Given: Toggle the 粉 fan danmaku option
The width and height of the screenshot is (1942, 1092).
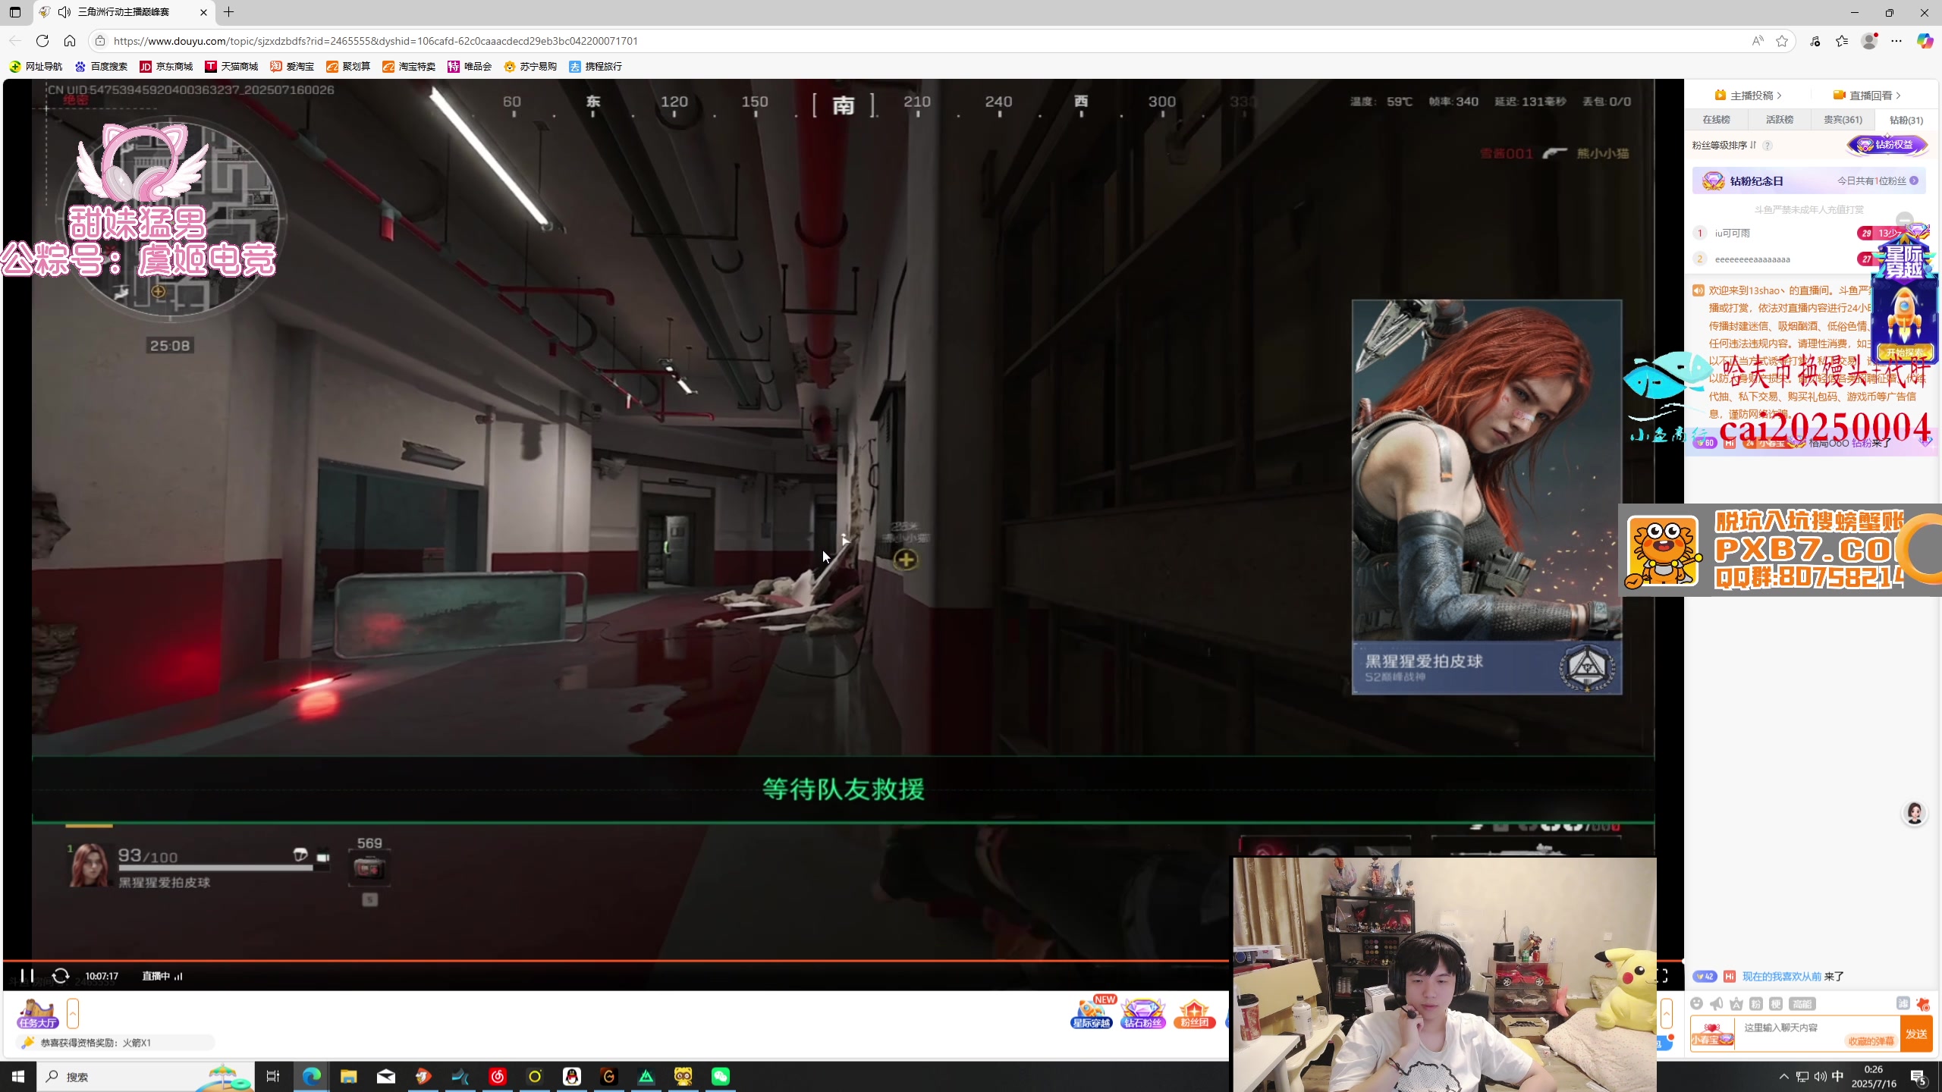Looking at the screenshot, I should [1756, 1003].
